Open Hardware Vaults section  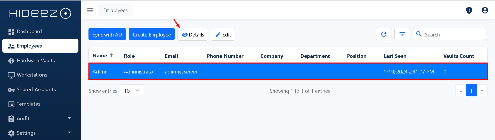click(x=36, y=61)
